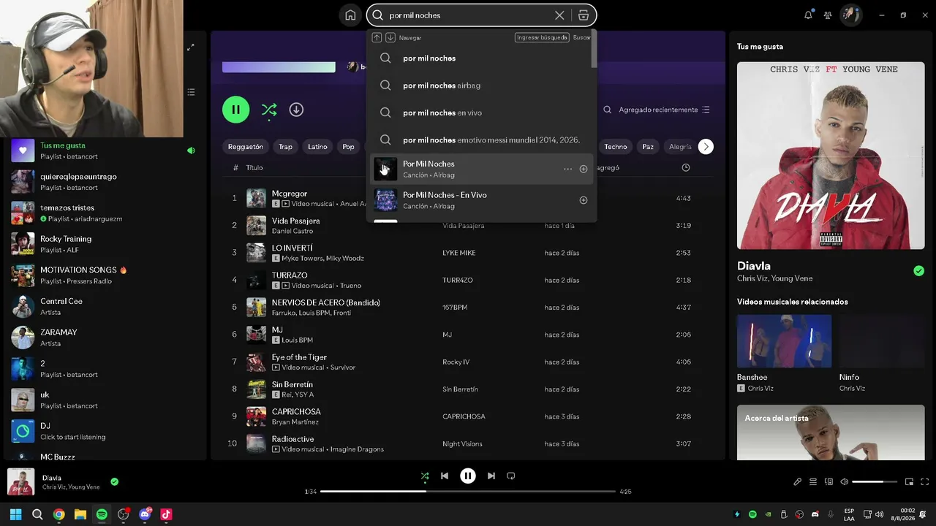Screen dimensions: 936x526
Task: Open File Explorer from the taskbar
Action: [80, 514]
